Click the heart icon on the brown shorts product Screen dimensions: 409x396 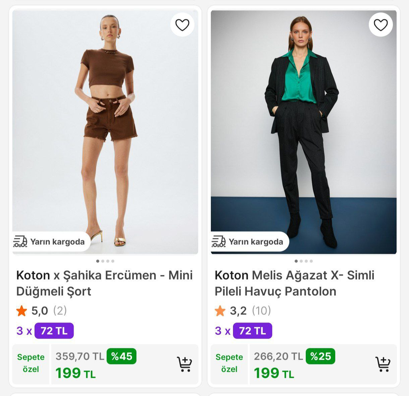coord(182,24)
